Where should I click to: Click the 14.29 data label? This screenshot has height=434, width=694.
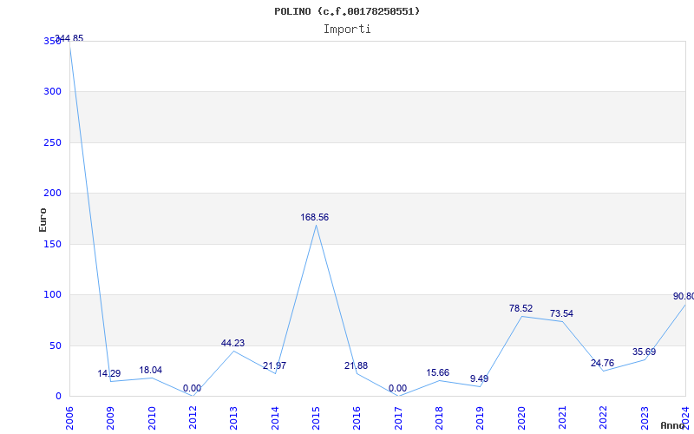[x=109, y=373]
